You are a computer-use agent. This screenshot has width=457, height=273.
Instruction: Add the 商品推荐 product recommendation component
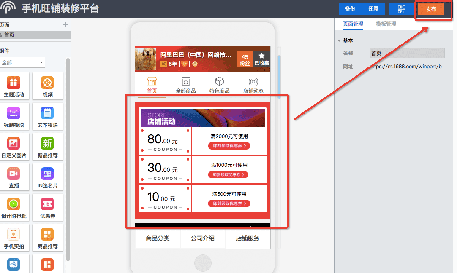click(x=47, y=238)
